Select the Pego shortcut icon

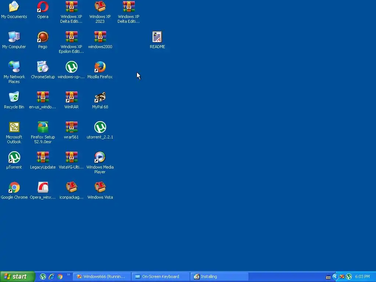43,40
